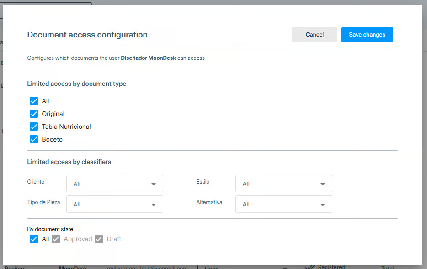Toggle the Approved state checkbox
Viewport: 427px width, 269px height.
click(56, 239)
